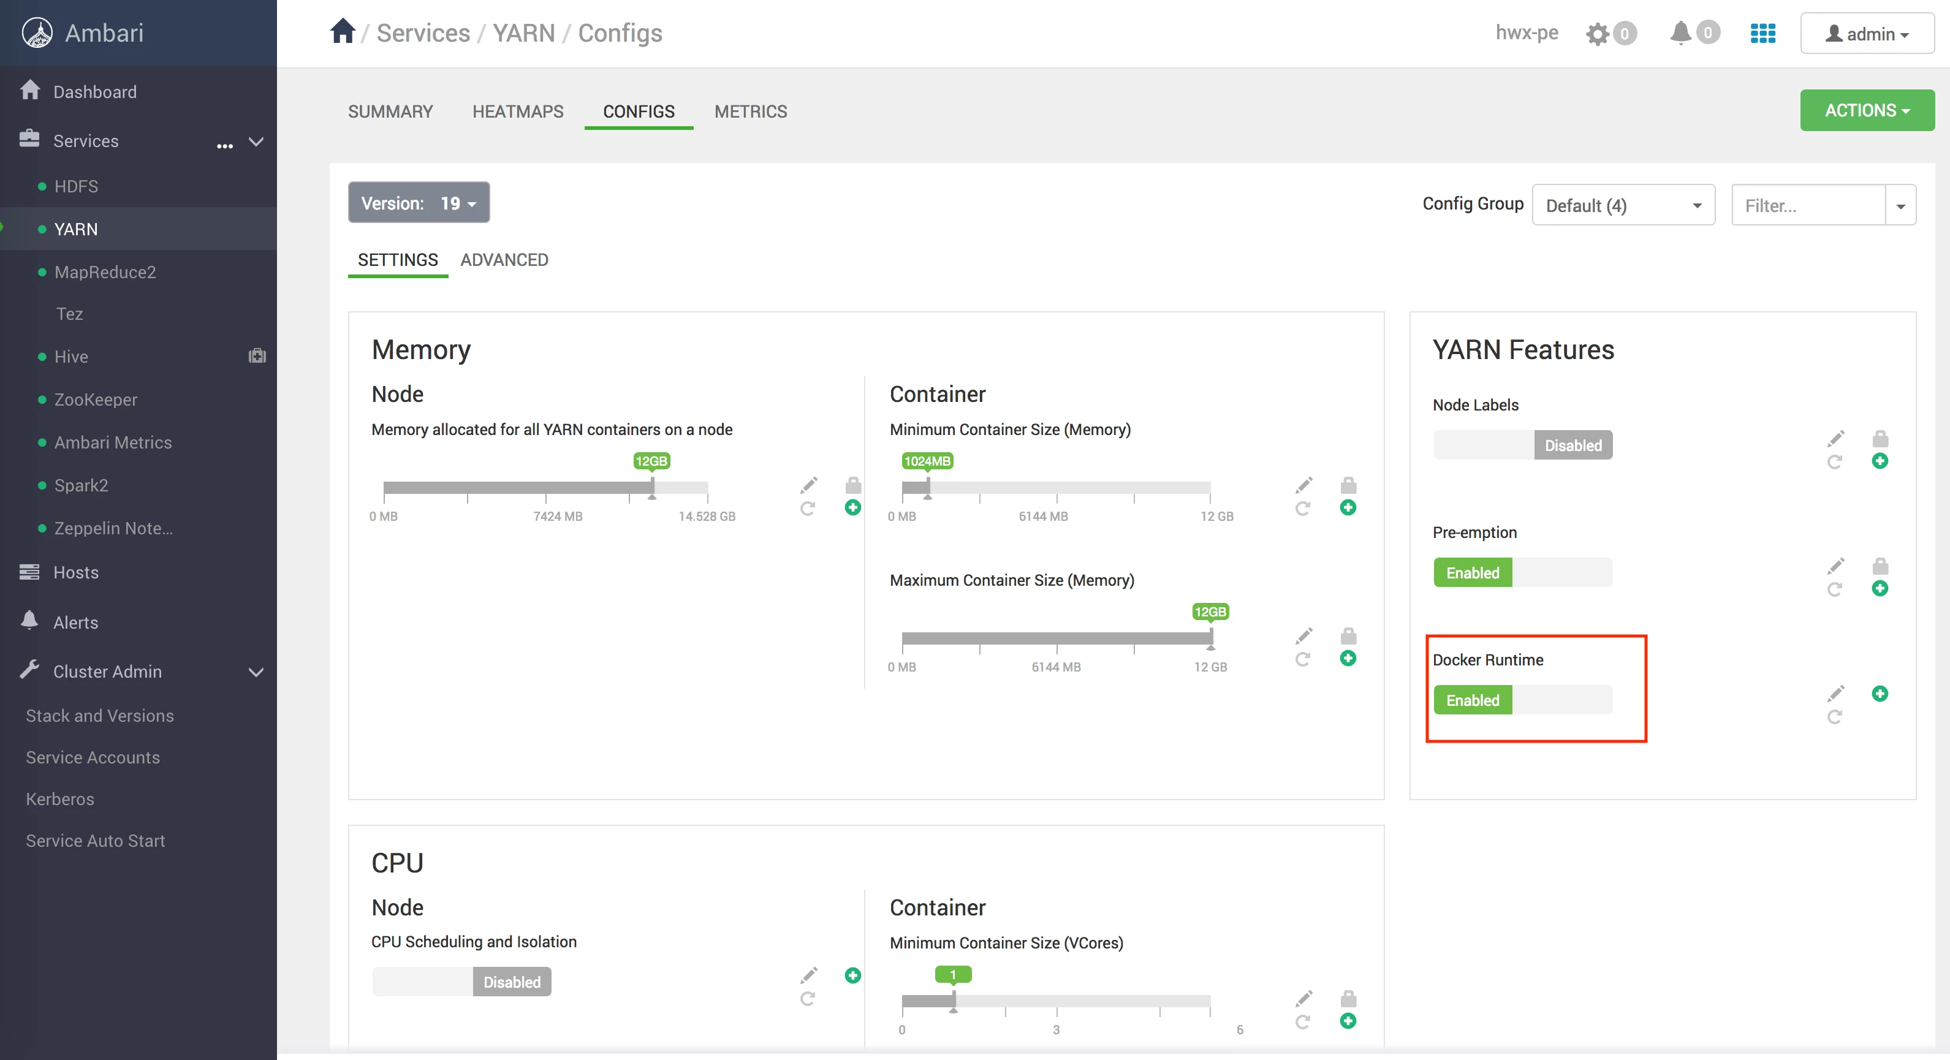1950x1060 pixels.
Task: Click Services breadcrumb link
Action: [x=423, y=33]
